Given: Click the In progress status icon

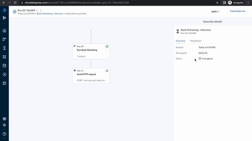Looking at the screenshot, I should point(200,58).
